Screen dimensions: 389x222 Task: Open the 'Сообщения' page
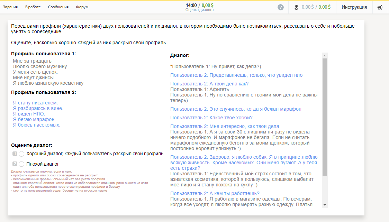58,7
